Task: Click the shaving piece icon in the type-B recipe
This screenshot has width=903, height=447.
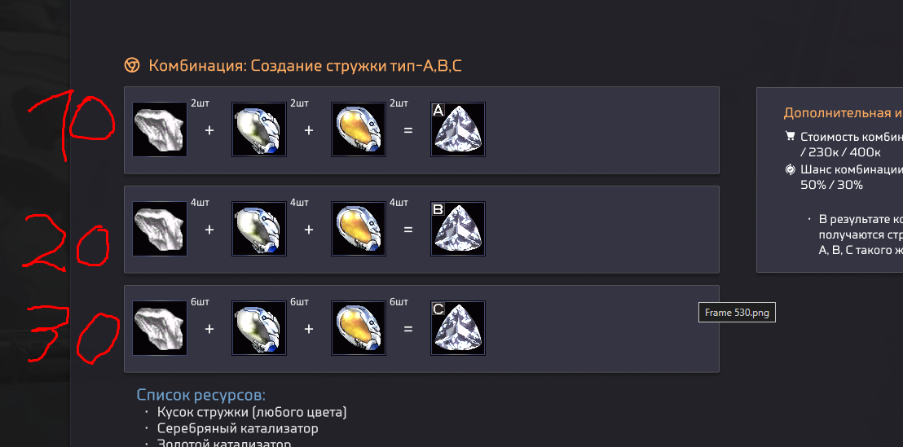Action: [160, 229]
